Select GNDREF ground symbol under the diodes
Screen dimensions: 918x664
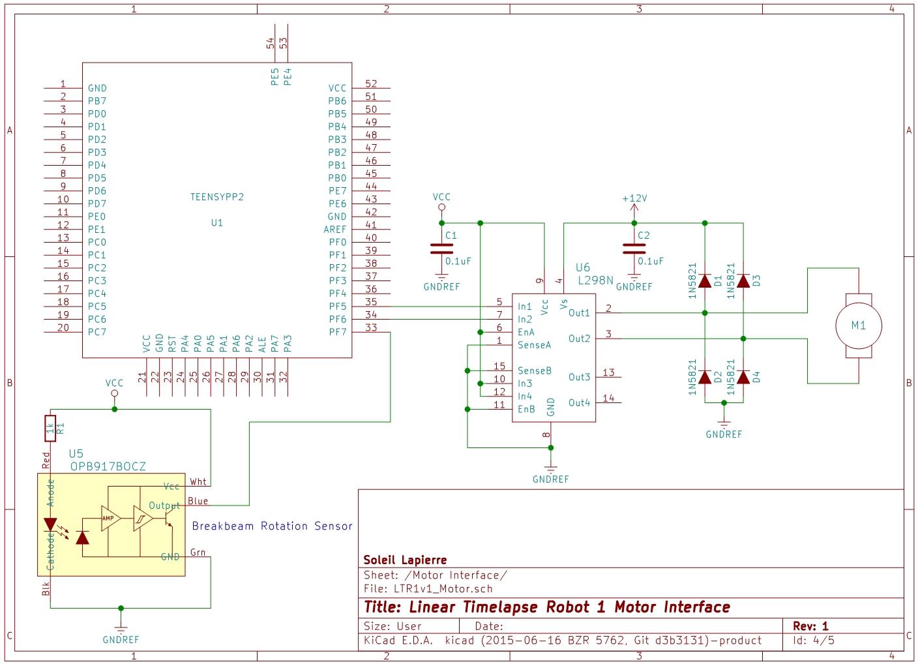(x=724, y=424)
